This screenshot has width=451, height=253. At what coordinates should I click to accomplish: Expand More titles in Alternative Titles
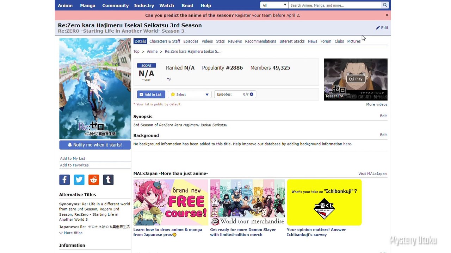[71, 233]
